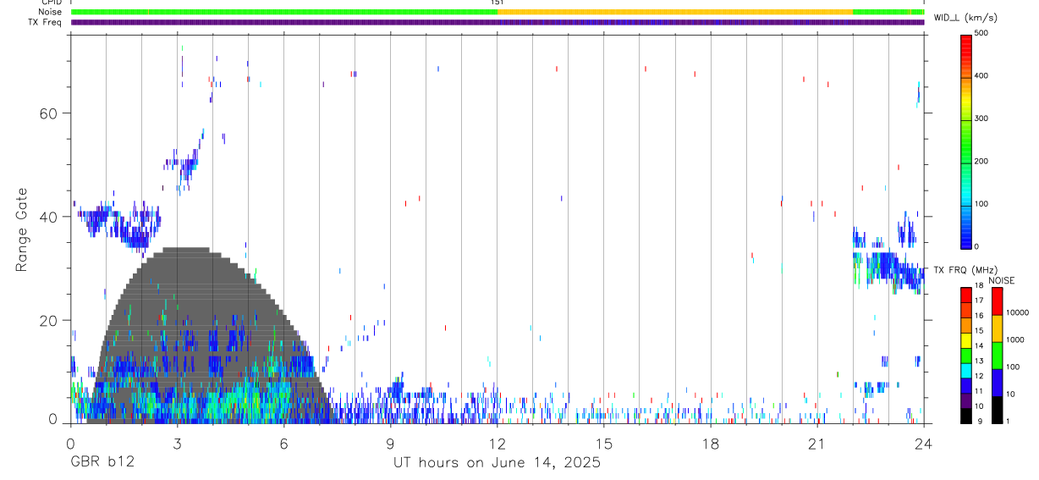Click the 100 tick on width colorbar

pos(981,204)
